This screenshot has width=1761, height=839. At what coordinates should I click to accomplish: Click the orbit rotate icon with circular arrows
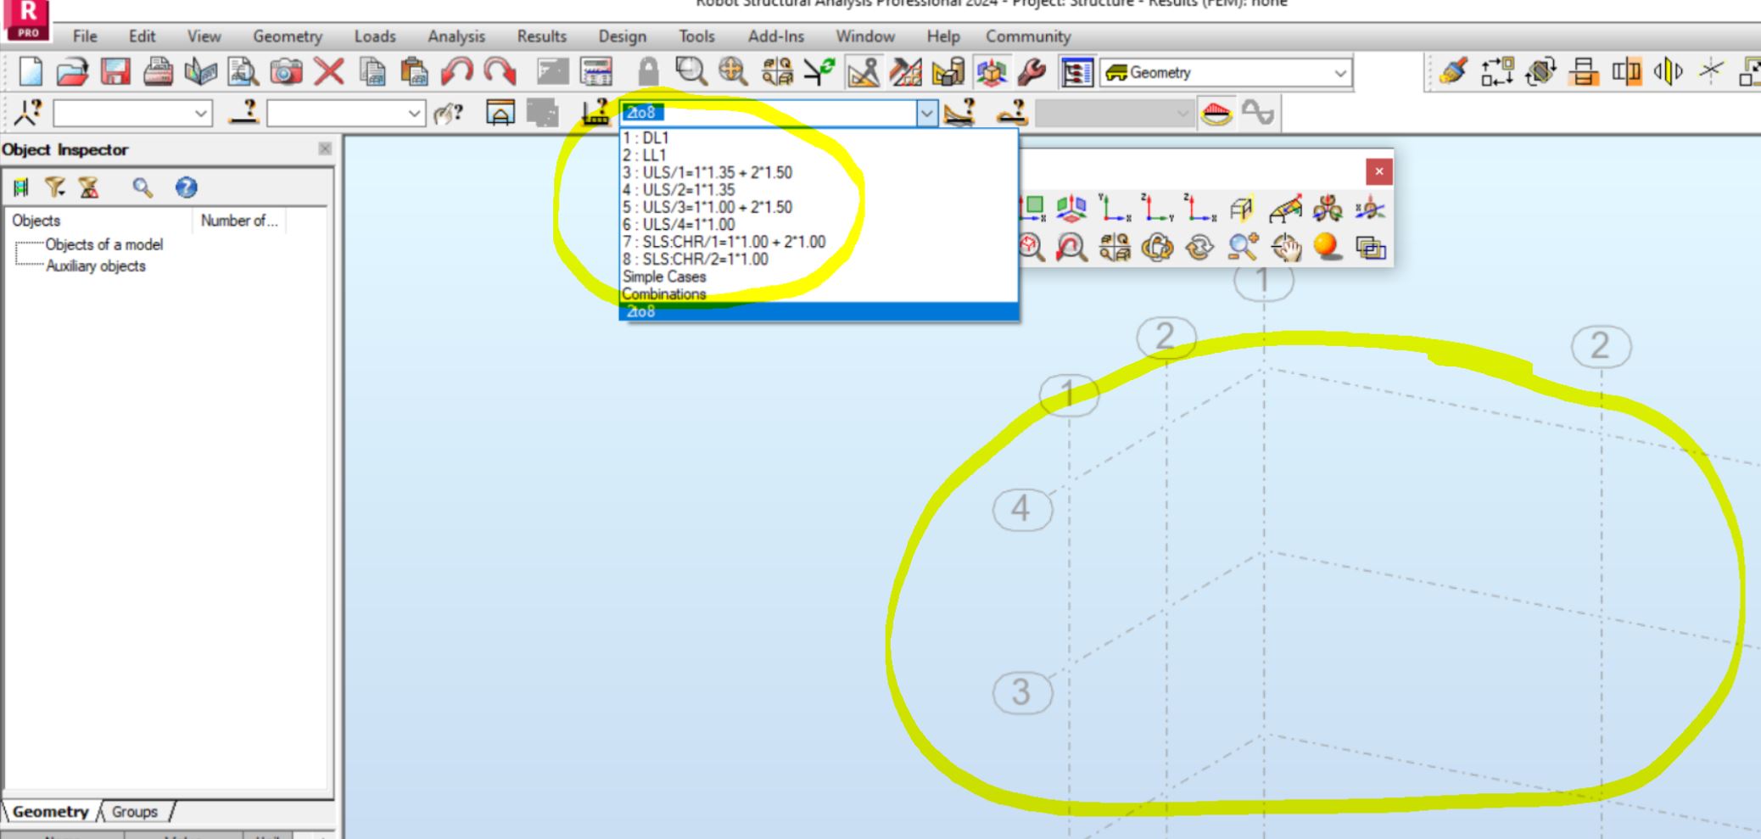[1157, 248]
